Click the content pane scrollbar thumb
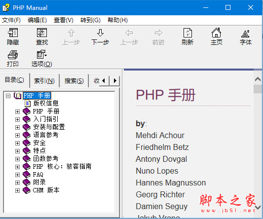This screenshot has height=219, width=263. coord(258,89)
